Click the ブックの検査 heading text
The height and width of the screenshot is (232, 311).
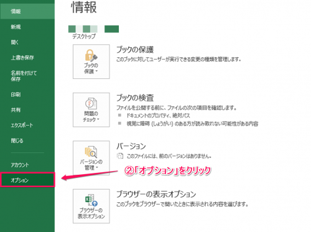click(135, 98)
